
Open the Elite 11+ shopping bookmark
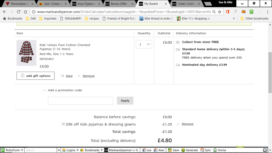coord(194,18)
